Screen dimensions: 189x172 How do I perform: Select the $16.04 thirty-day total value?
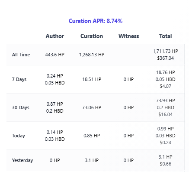tap(166, 114)
